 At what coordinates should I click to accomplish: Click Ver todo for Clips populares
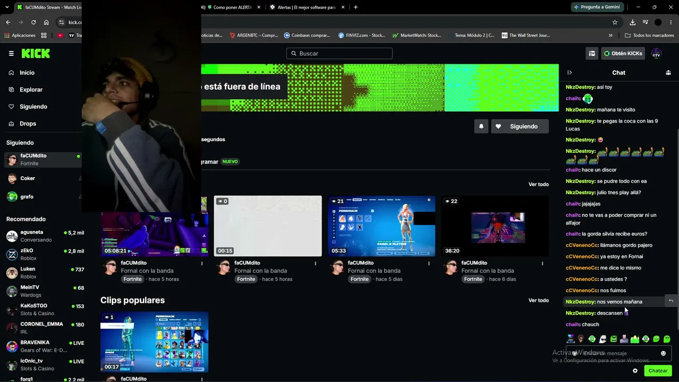(538, 300)
